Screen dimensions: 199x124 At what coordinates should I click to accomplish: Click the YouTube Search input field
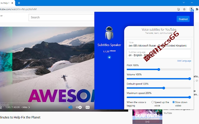pyautogui.click(x=62, y=17)
